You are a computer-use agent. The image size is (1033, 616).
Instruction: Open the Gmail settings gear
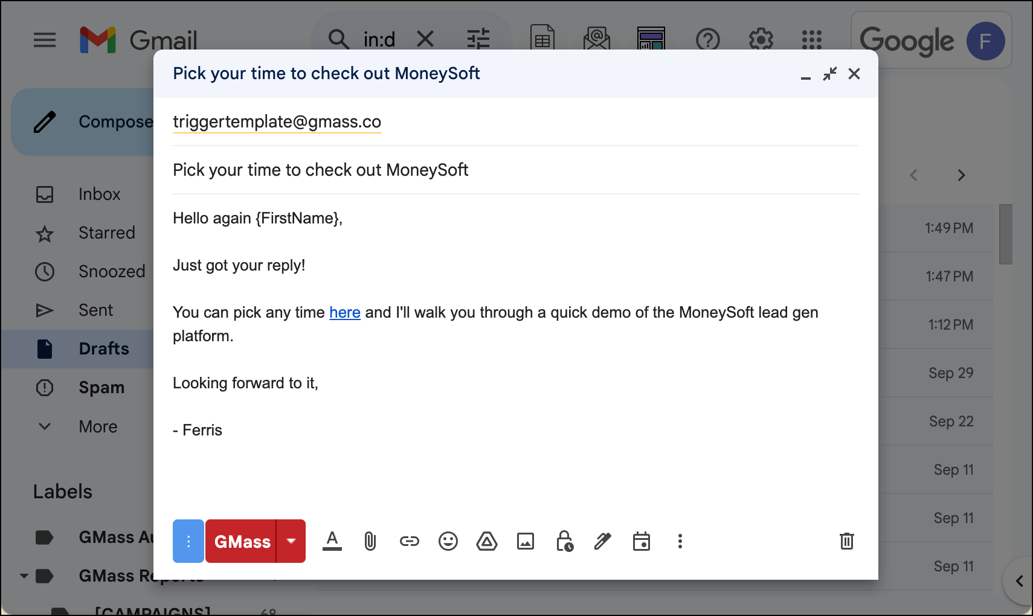761,40
